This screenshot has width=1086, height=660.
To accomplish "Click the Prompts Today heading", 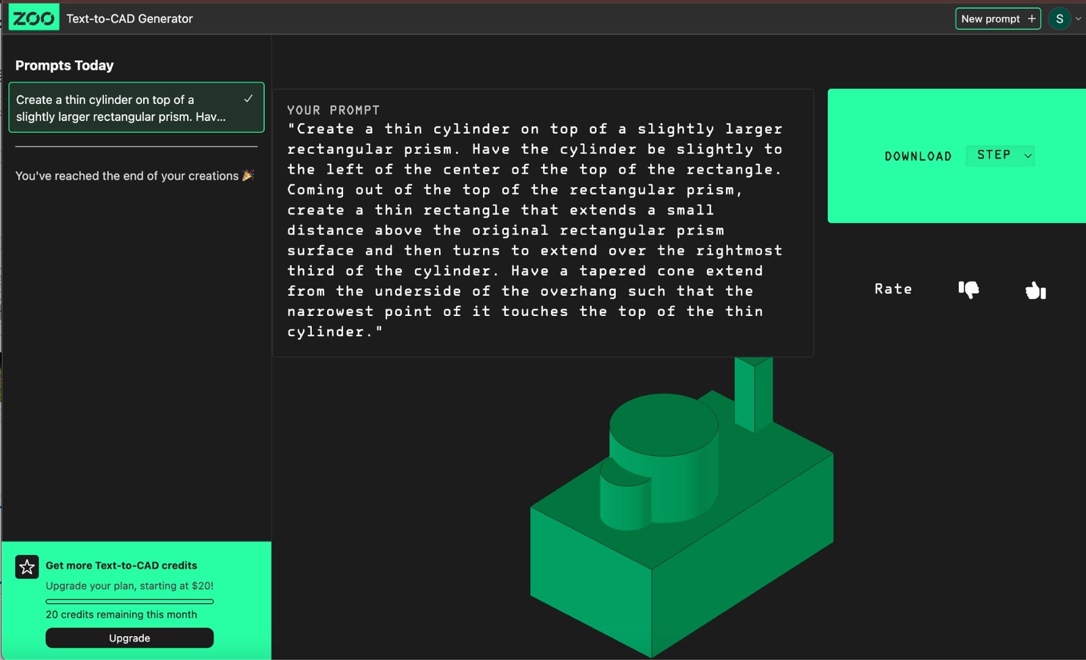I will (x=64, y=65).
